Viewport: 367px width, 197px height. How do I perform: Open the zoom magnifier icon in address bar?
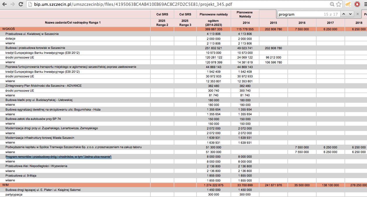tap(332, 4)
